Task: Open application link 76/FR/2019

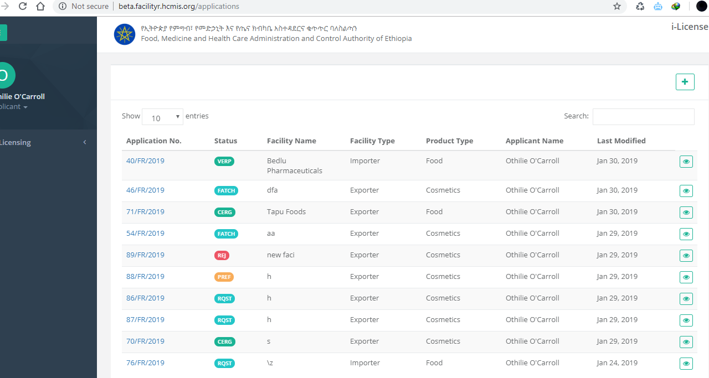Action: 145,363
